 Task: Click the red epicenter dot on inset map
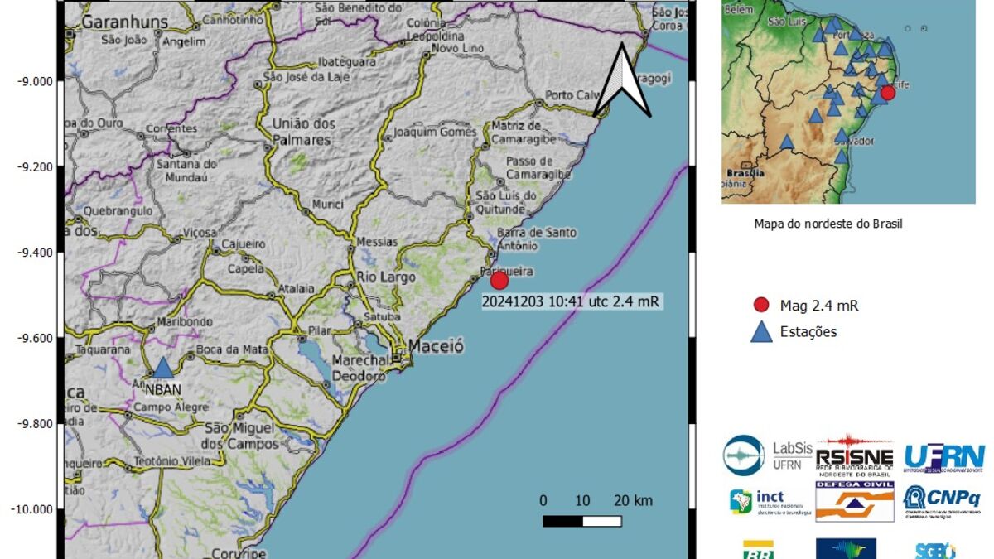888,92
